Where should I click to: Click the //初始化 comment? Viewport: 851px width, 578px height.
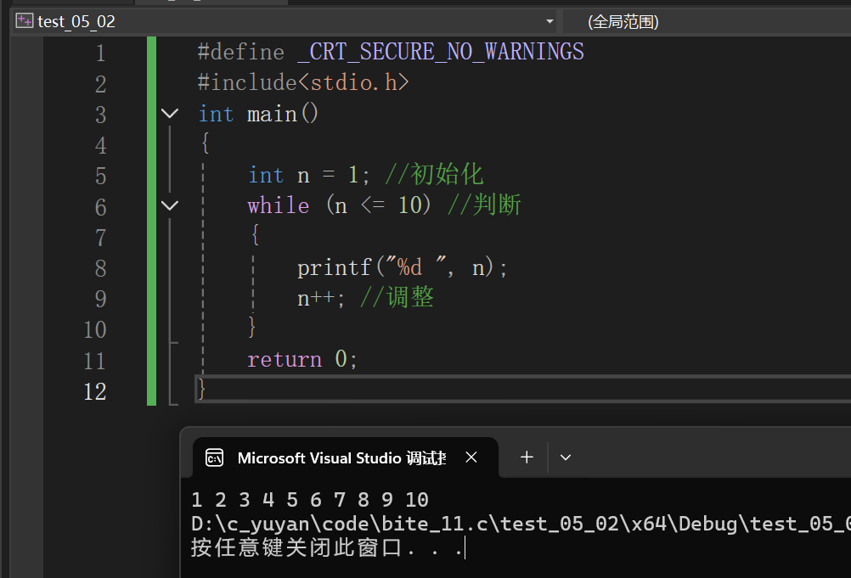(x=434, y=175)
